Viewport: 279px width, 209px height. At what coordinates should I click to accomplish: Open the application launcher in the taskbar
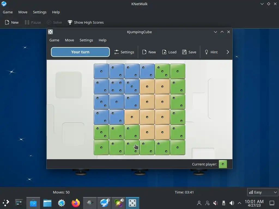click(x=6, y=203)
